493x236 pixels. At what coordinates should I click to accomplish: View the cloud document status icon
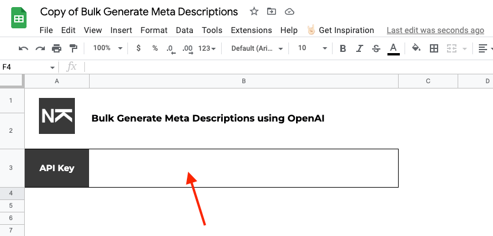[x=289, y=12]
